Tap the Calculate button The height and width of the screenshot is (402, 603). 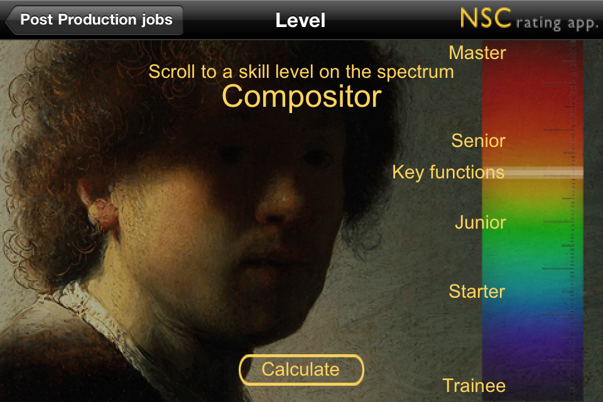click(301, 370)
